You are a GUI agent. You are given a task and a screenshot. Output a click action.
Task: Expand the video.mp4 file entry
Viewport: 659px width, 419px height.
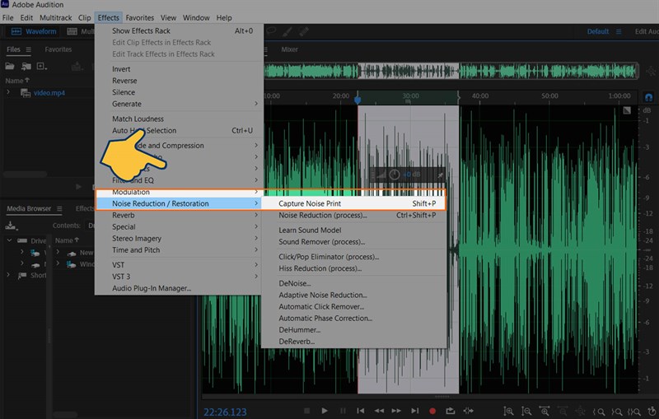(8, 93)
